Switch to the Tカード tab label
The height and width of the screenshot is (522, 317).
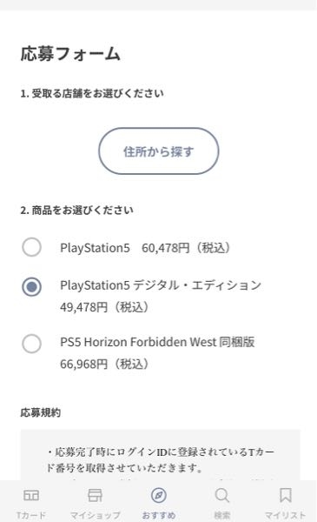[31, 515]
